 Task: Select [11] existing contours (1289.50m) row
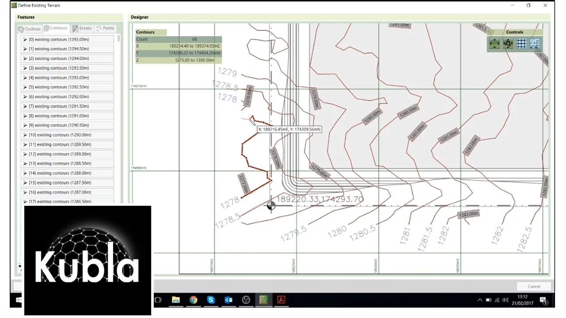tap(67, 144)
